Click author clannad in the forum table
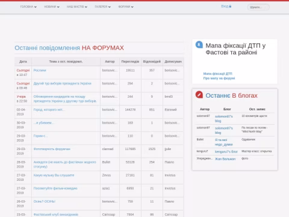The image size is (289, 217). (x=108, y=149)
